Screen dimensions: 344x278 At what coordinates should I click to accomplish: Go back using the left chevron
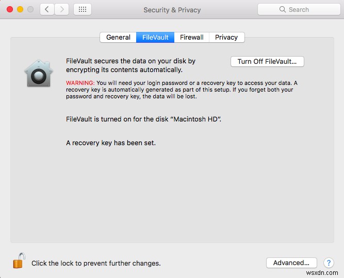click(x=47, y=9)
